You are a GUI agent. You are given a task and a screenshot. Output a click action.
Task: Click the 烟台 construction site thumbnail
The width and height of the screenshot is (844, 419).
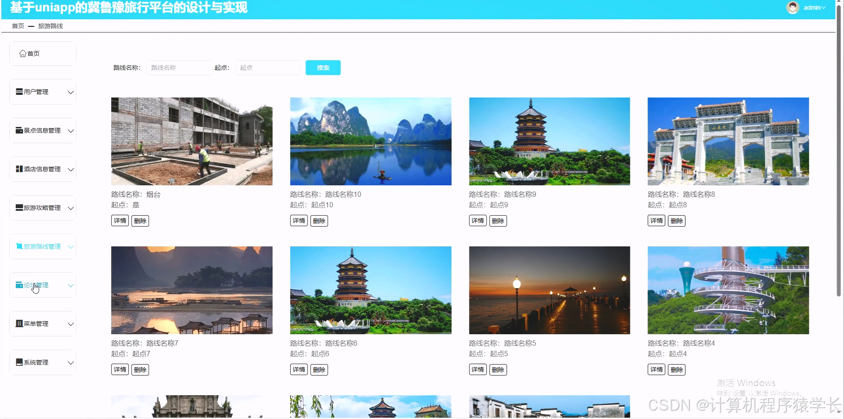pyautogui.click(x=192, y=141)
